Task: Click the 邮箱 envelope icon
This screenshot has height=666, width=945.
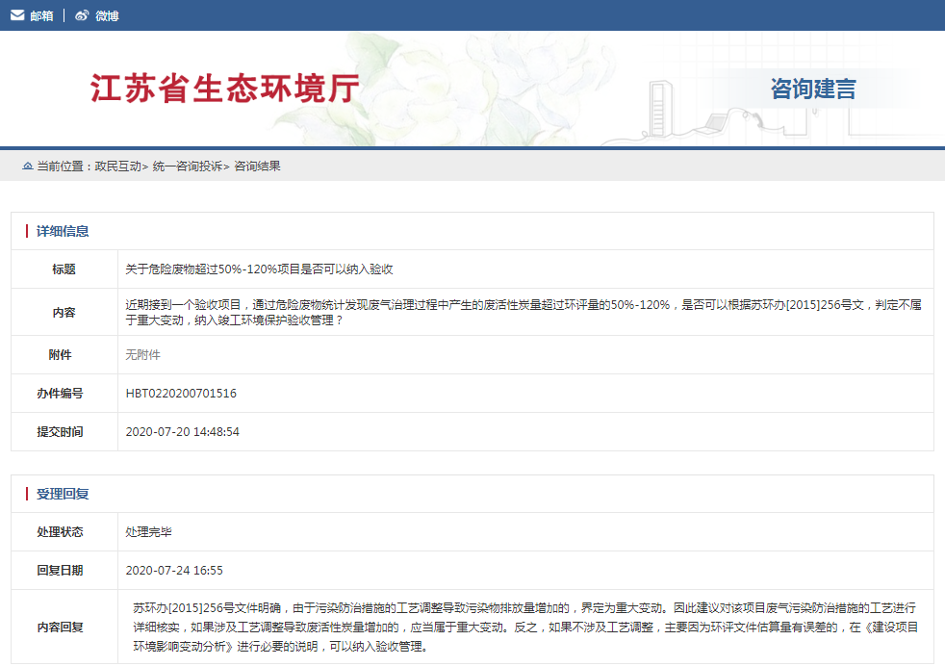Action: click(x=16, y=14)
